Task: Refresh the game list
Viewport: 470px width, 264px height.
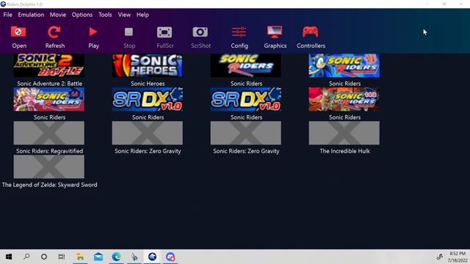Action: (x=54, y=32)
